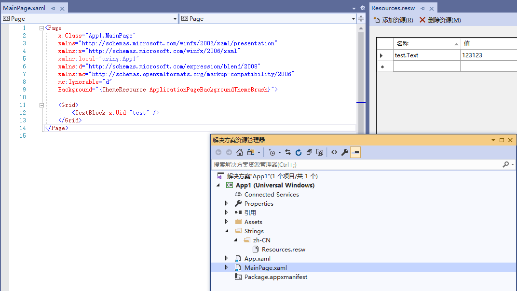Expand the Properties node in Solution Explorer

pyautogui.click(x=226, y=203)
